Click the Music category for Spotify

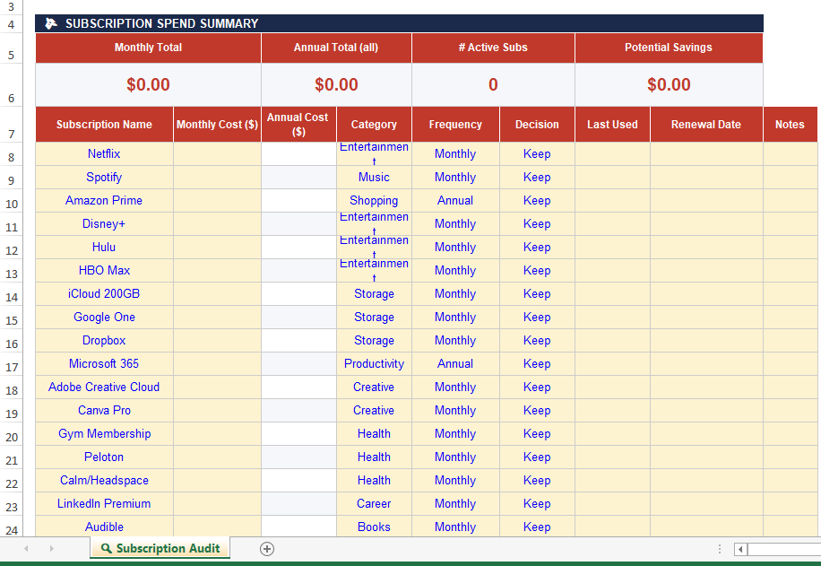click(x=374, y=177)
